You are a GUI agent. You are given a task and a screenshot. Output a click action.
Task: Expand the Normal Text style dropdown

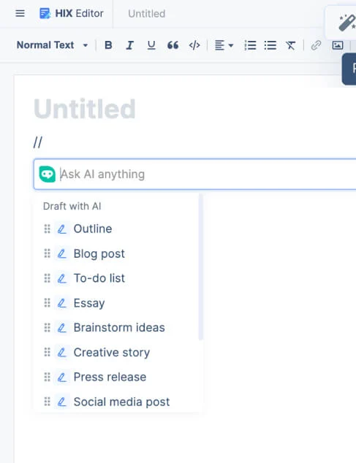pos(53,45)
